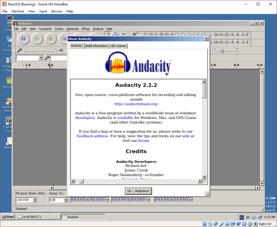
Task: Click the Stop playback button
Action: click(50, 39)
